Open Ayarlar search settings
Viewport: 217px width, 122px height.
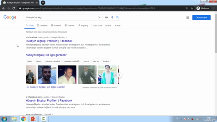pos(108,26)
